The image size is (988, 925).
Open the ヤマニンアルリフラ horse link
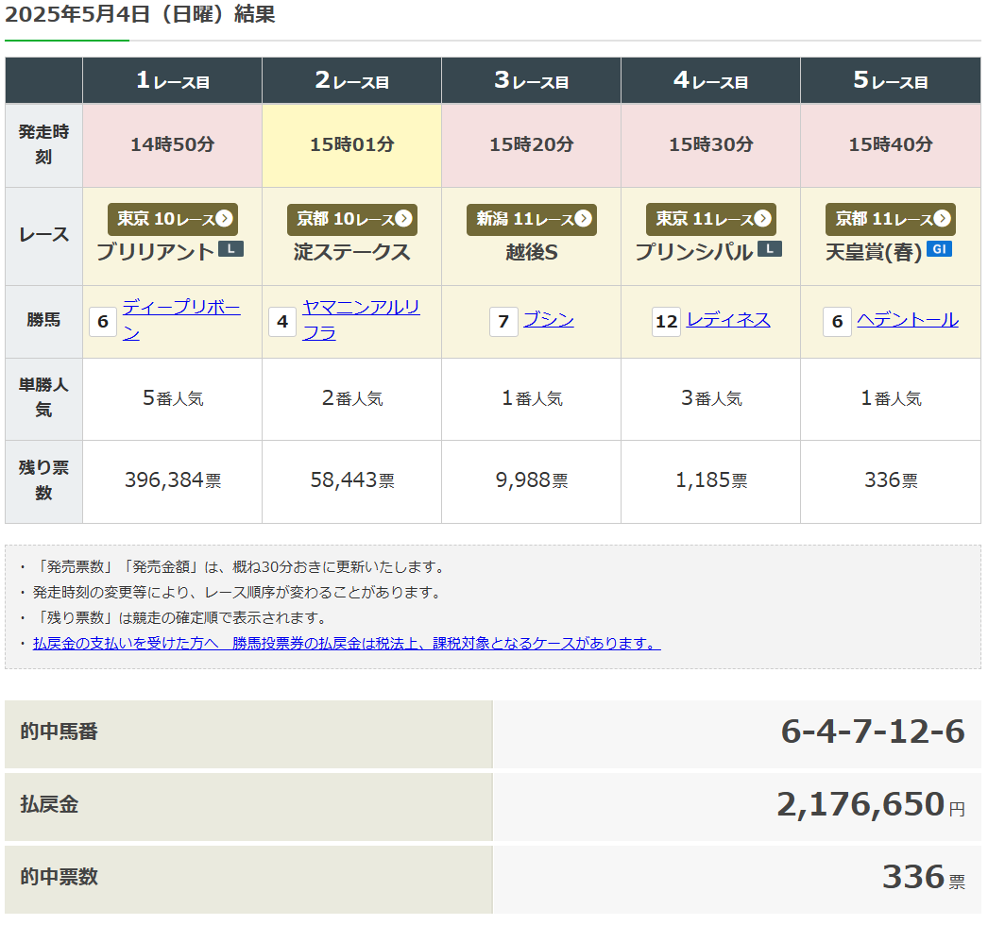[361, 320]
